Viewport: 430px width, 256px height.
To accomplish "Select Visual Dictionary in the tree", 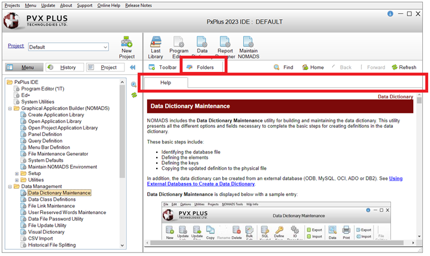I will 46,232.
